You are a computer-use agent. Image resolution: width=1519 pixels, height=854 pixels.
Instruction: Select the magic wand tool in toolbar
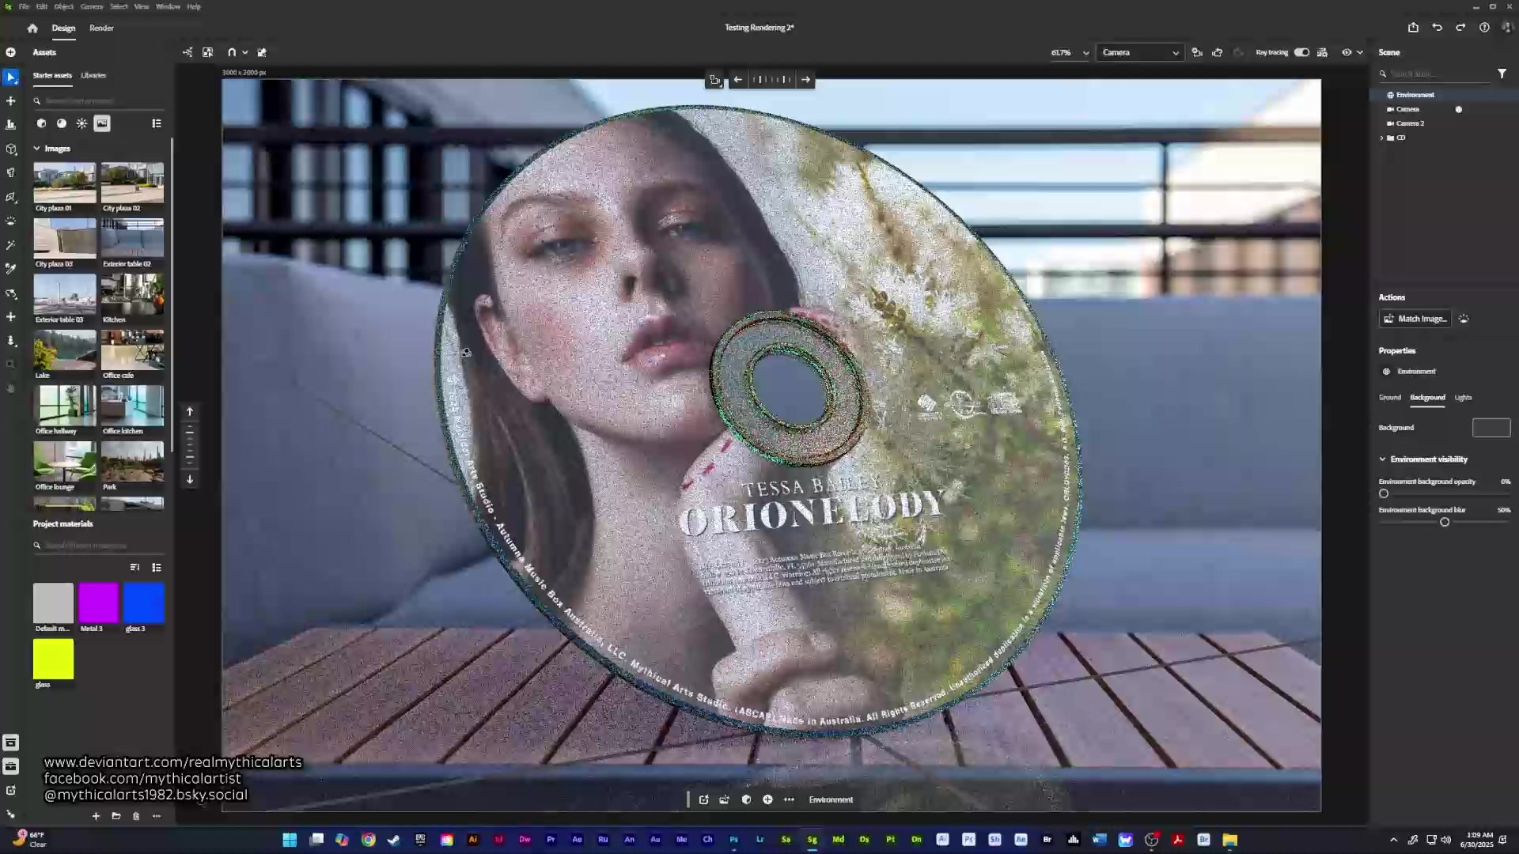(x=11, y=245)
